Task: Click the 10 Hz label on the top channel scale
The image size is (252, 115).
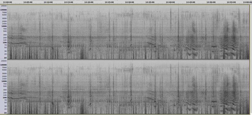Action: tap(5, 58)
